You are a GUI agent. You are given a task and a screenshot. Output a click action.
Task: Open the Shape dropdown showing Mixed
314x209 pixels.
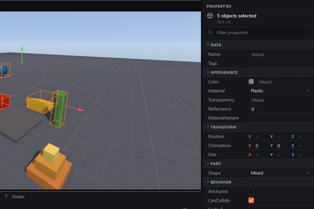pyautogui.click(x=281, y=173)
